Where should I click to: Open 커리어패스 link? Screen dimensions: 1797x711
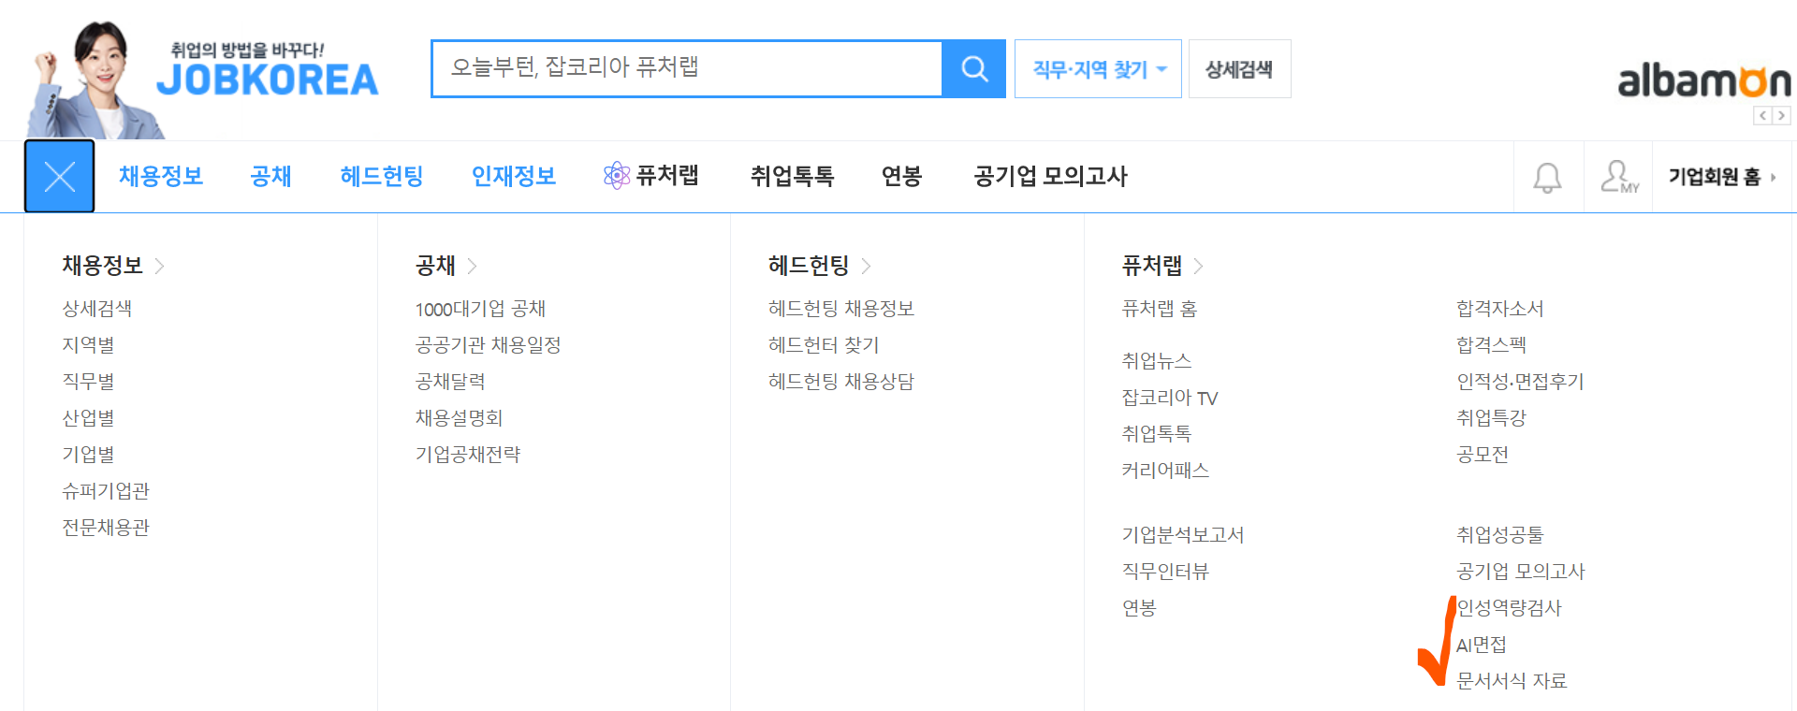click(1165, 471)
